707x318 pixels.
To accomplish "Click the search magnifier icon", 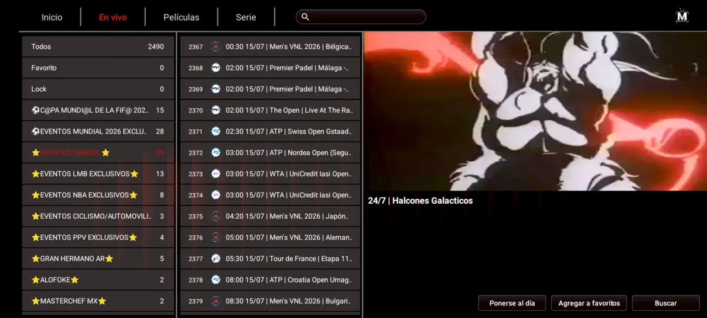I will tap(305, 17).
